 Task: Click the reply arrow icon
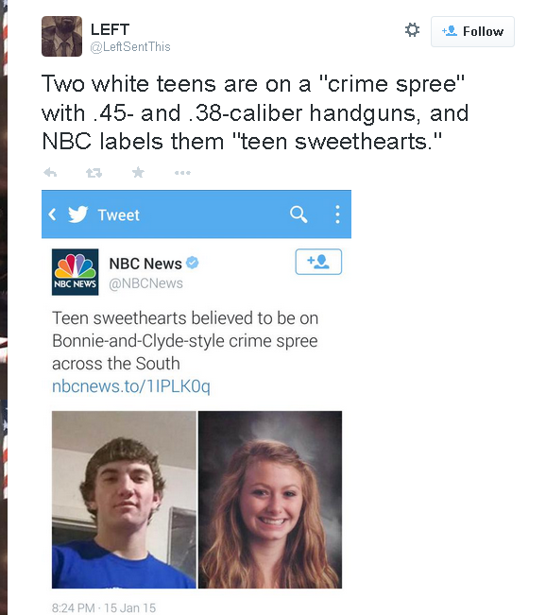point(50,173)
